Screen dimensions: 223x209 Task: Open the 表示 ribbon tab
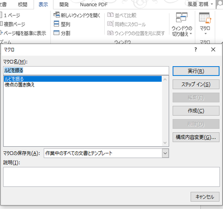[43, 4]
